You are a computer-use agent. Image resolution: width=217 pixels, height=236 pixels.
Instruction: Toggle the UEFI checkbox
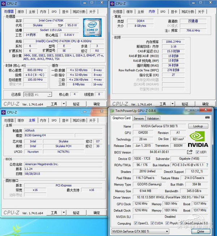(197, 152)
